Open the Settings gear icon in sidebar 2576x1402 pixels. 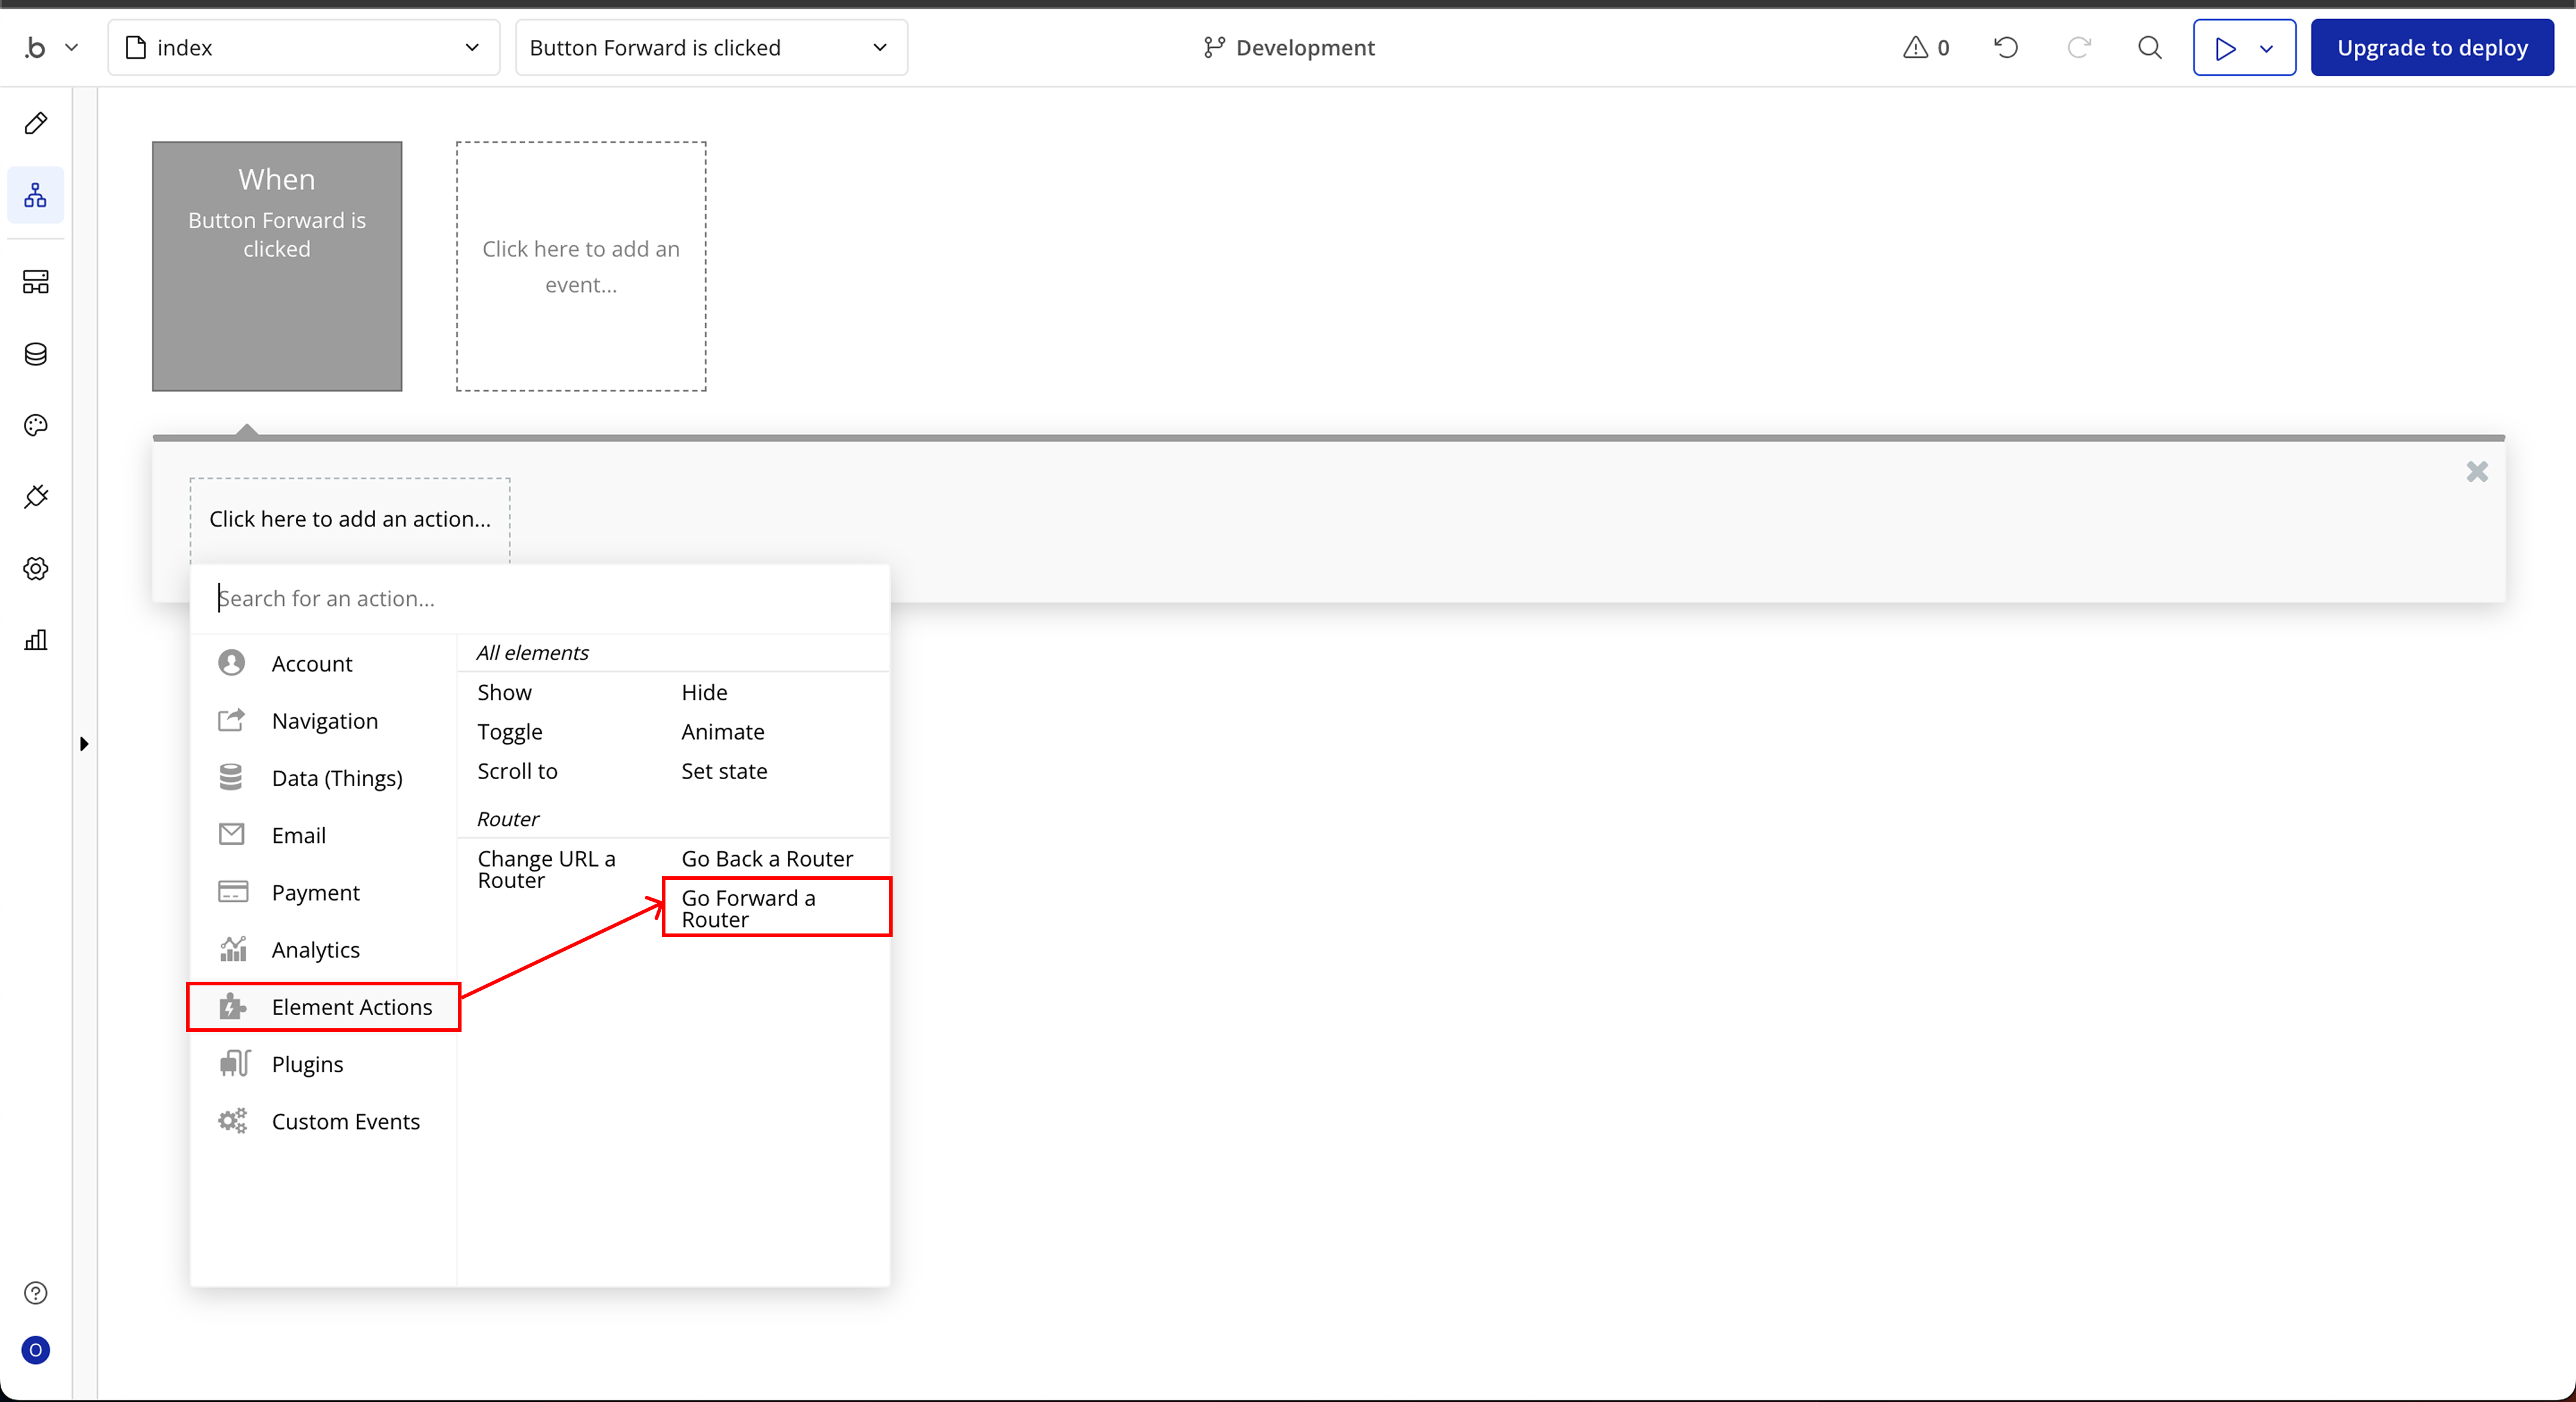point(36,569)
